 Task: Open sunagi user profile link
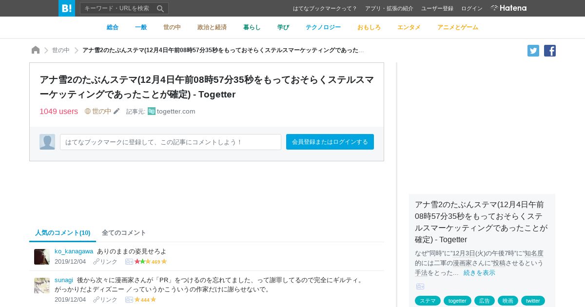click(64, 280)
